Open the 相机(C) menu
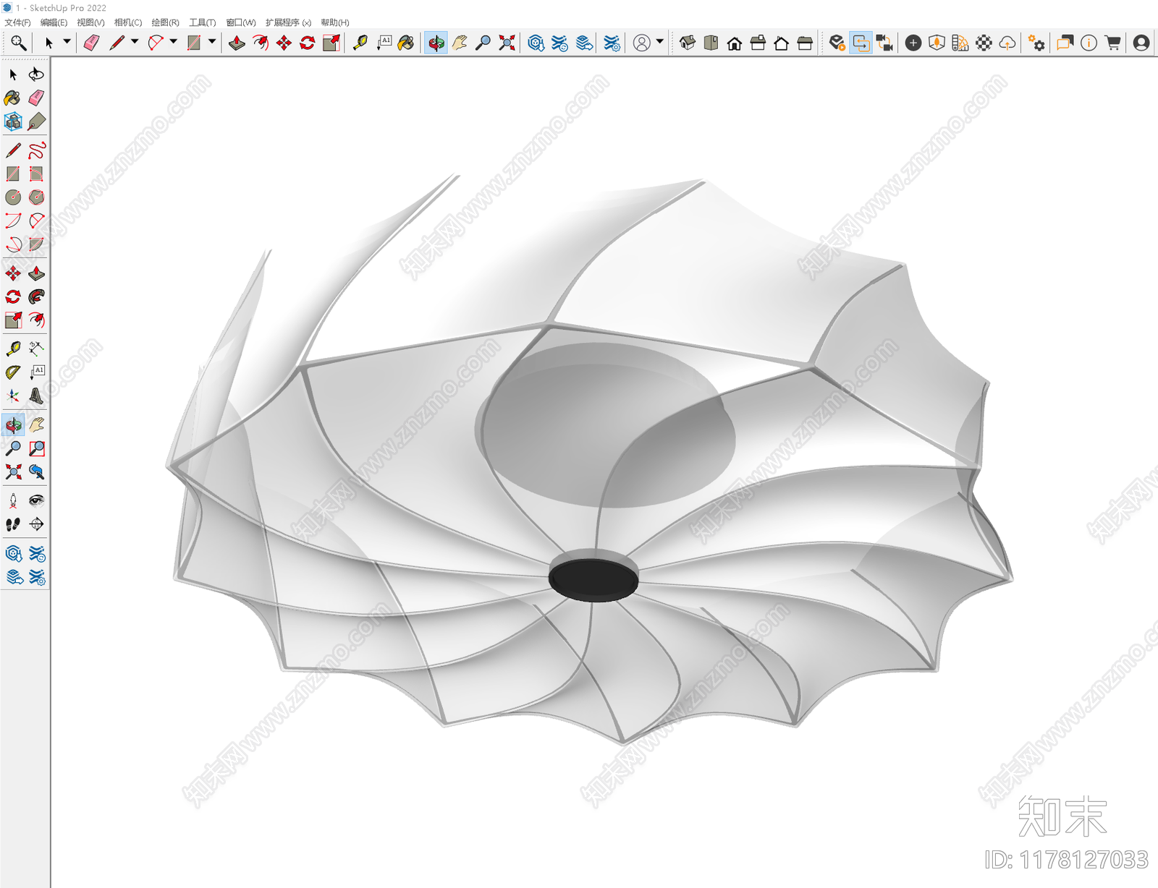This screenshot has width=1158, height=888. pos(128,22)
